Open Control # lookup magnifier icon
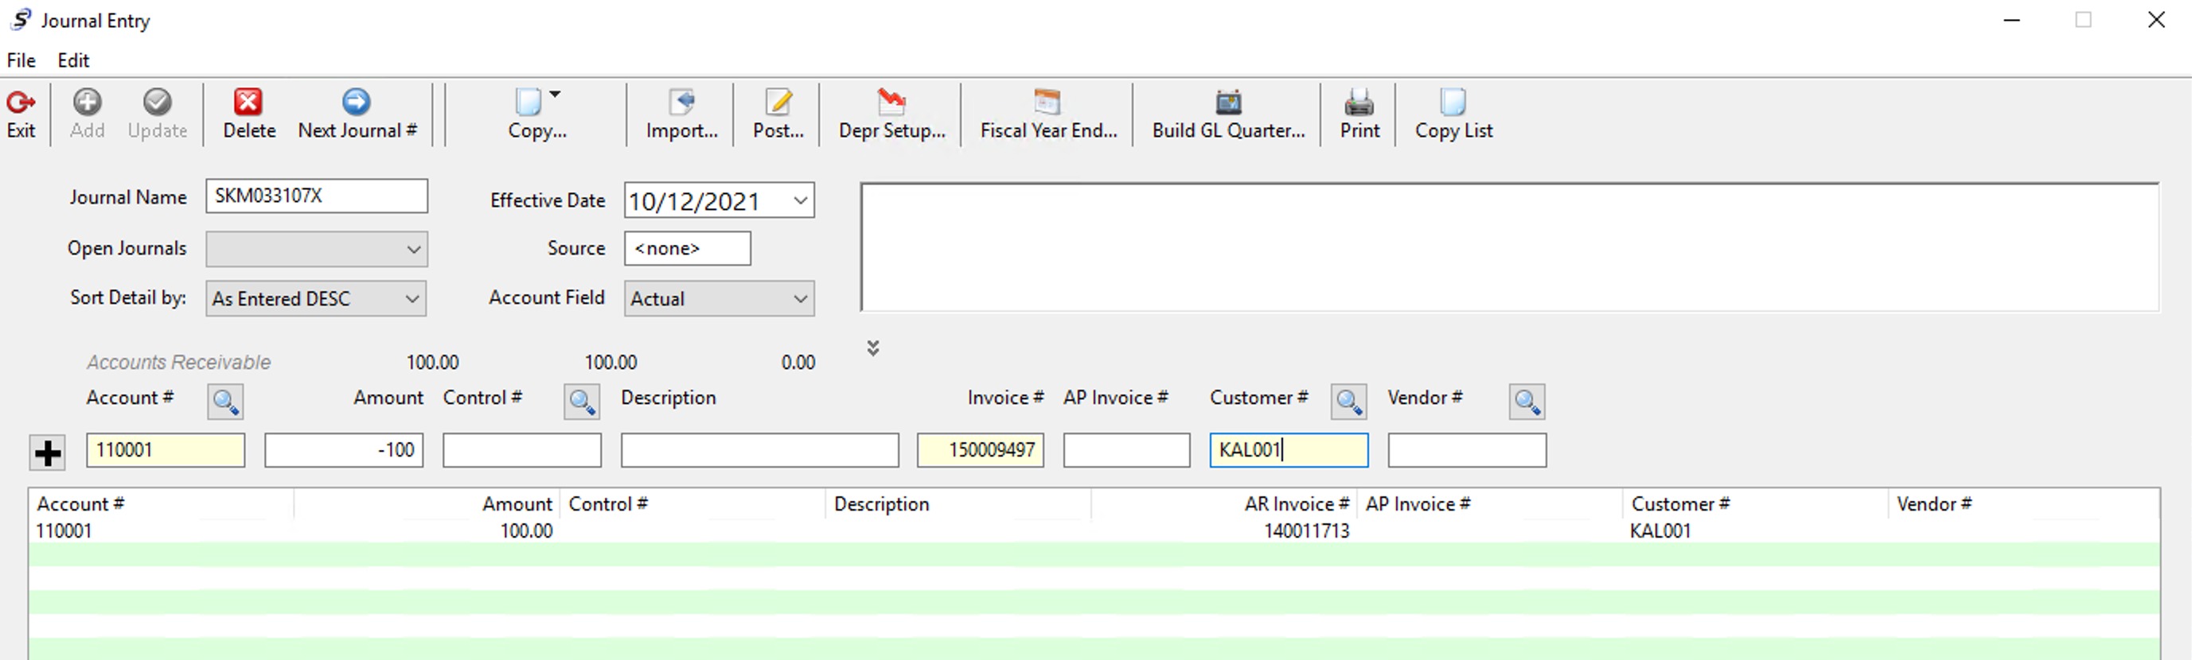2192x660 pixels. pyautogui.click(x=582, y=402)
